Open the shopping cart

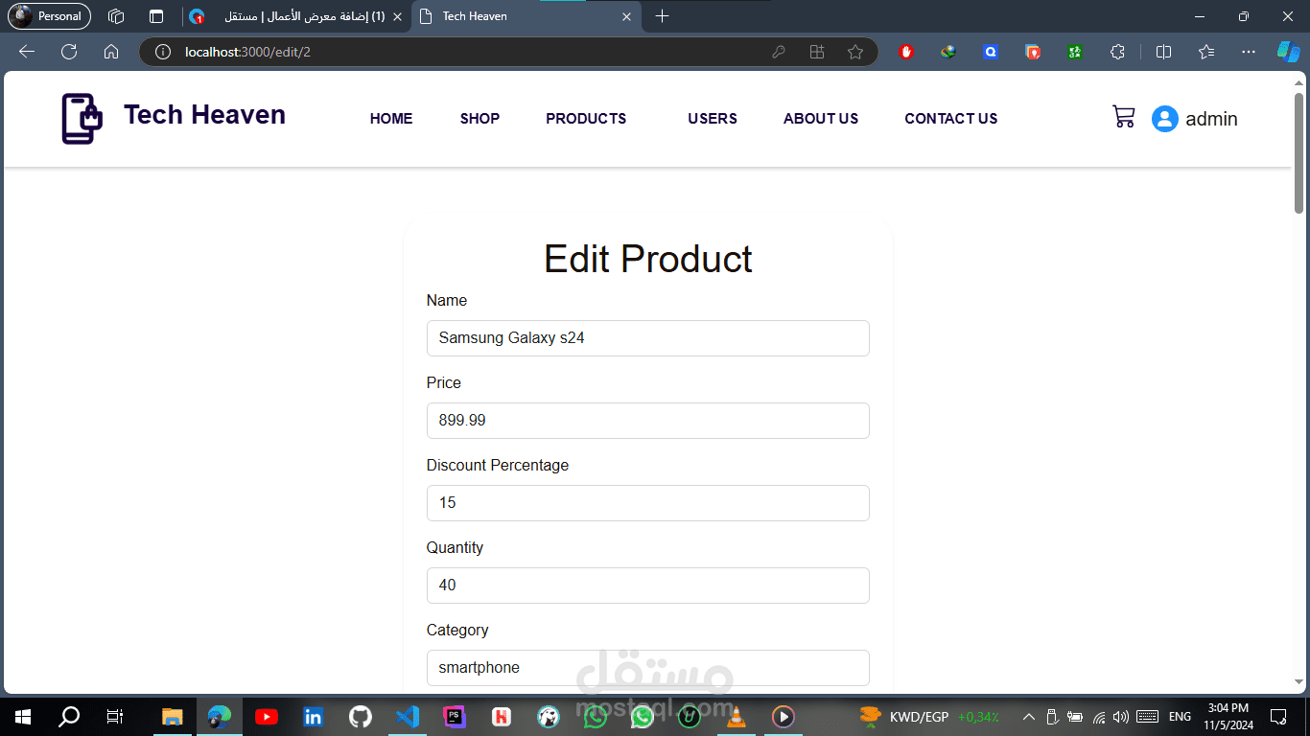1123,117
